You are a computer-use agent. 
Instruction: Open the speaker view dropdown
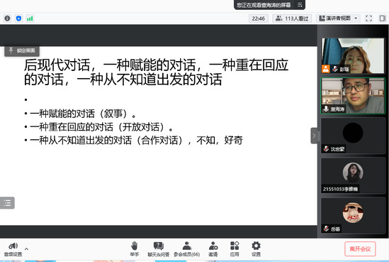[338, 18]
